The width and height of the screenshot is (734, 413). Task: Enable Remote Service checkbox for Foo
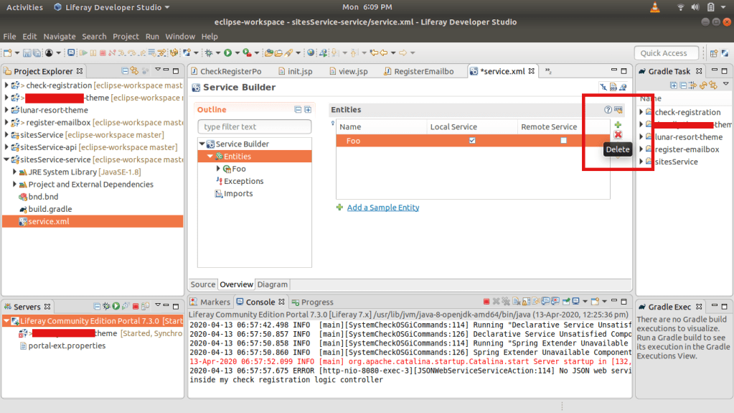[x=563, y=141]
